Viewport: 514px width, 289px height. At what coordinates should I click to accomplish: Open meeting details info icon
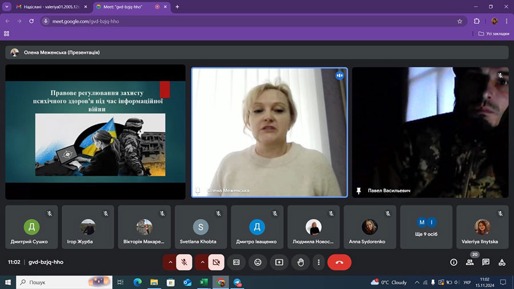pos(453,262)
